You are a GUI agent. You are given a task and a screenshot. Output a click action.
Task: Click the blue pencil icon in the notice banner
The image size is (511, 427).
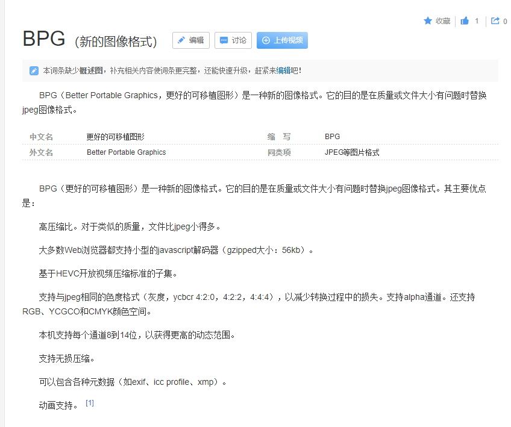(x=34, y=70)
